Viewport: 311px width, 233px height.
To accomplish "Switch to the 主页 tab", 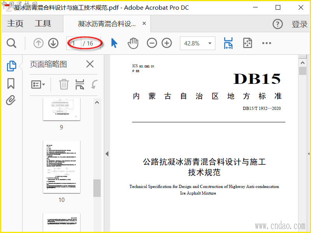I will [x=15, y=23].
